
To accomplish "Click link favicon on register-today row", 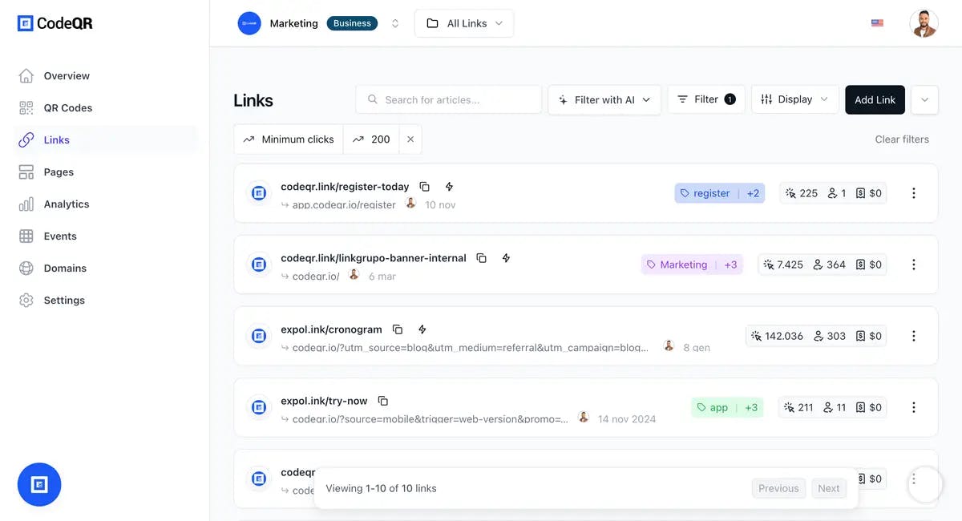I will (259, 193).
